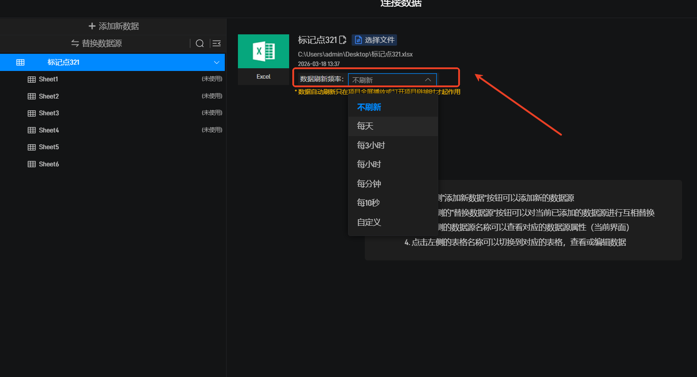
Task: Click the table icon beside Sheet6
Action: coord(32,164)
